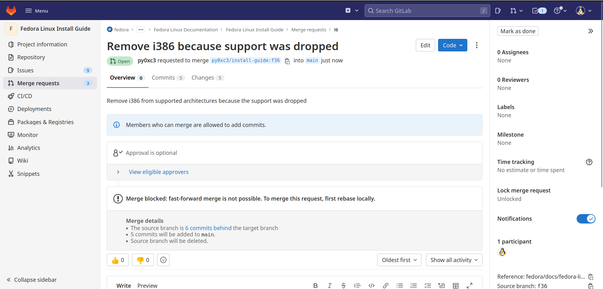Screen dimensions: 603x289
Task: Click View eligible approvers link
Action: click(159, 172)
